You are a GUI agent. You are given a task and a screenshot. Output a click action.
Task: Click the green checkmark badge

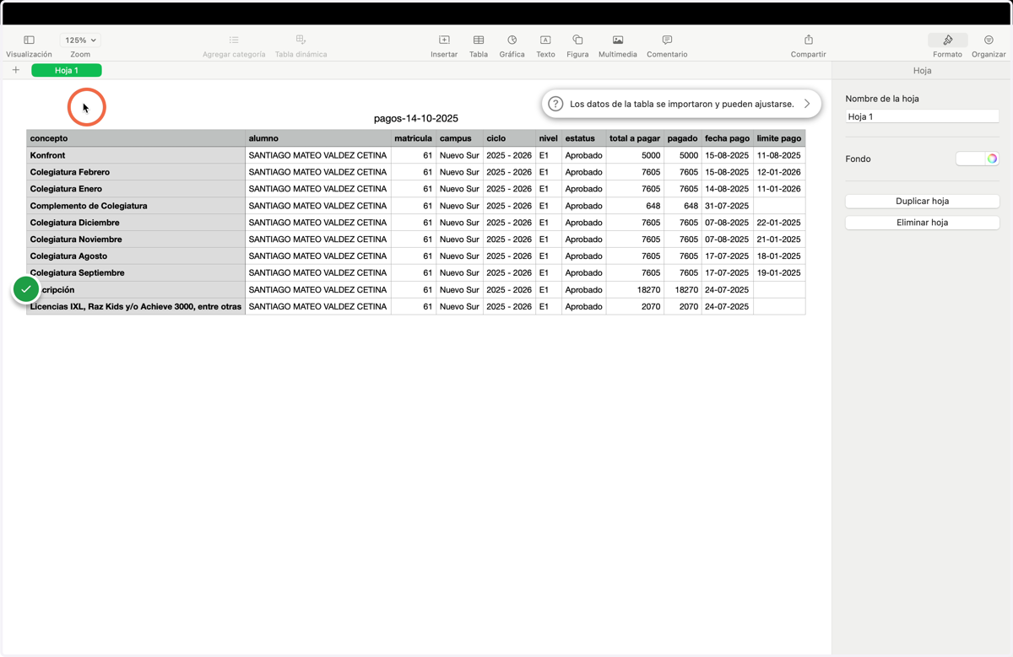[26, 289]
